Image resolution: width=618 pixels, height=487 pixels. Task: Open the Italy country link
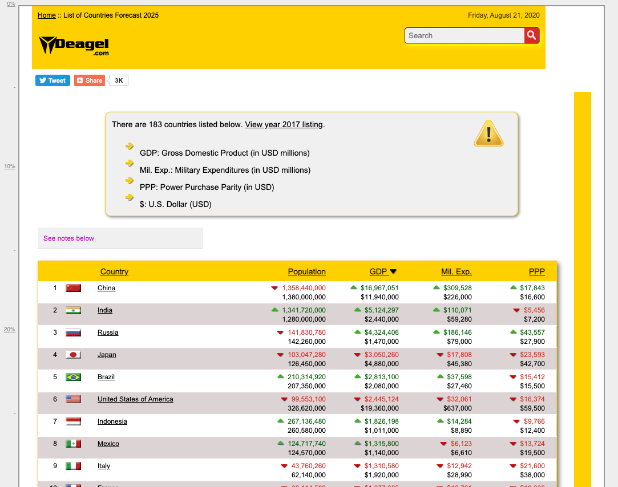[x=104, y=466]
